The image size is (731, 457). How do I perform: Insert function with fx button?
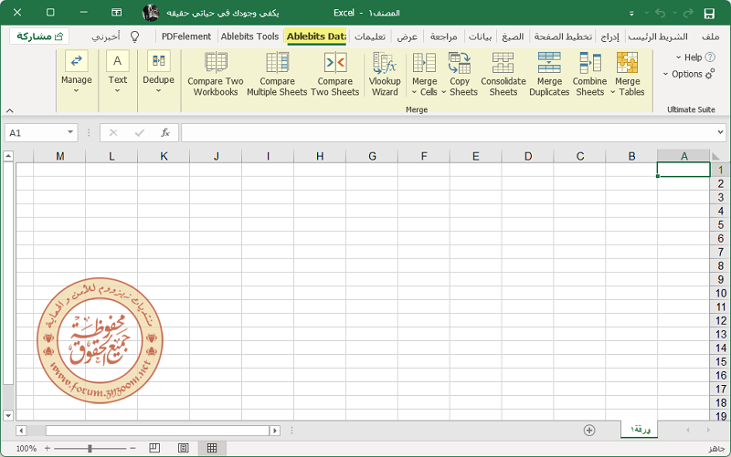coord(165,132)
